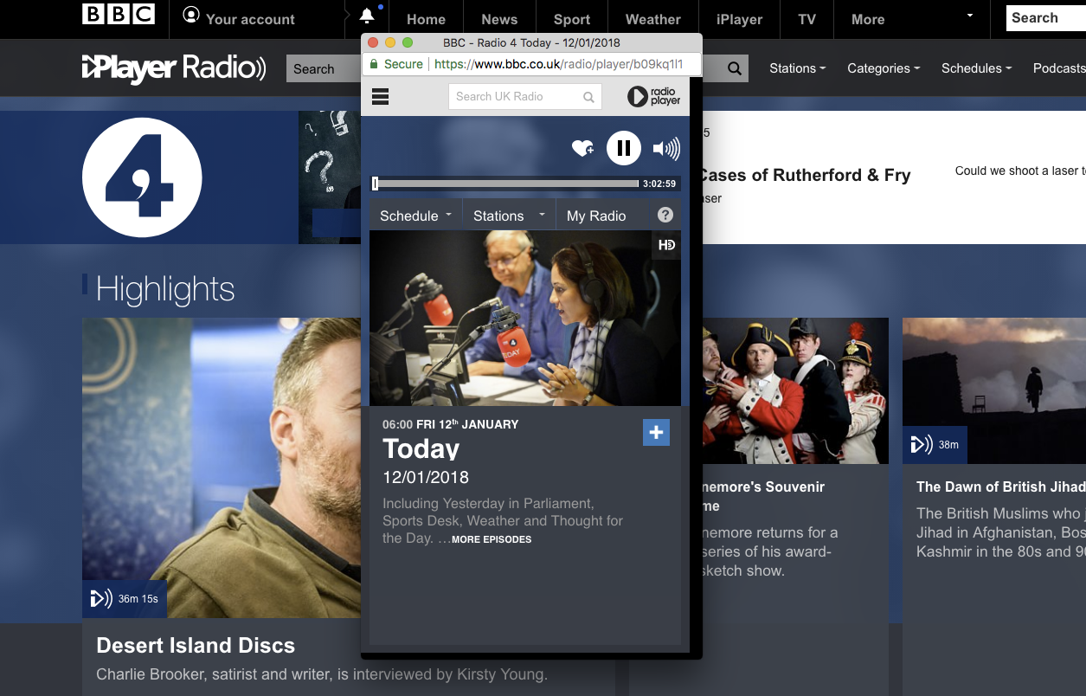Open The Dawn of British Jihad link
Screen dimensions: 1086x696
pos(1000,487)
